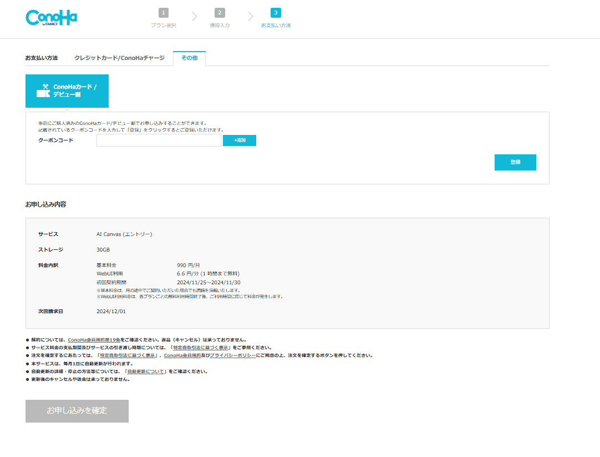Click the AI Canvas (エントリー) service value
Viewport: 600px width, 457px height.
click(x=124, y=234)
